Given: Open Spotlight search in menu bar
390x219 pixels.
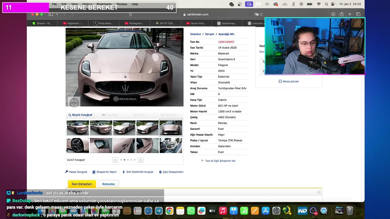Looking at the screenshot, I should pos(327,4).
